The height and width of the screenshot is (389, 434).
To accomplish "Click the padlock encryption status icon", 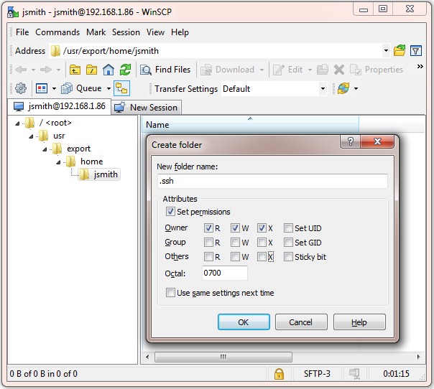I will click(279, 374).
